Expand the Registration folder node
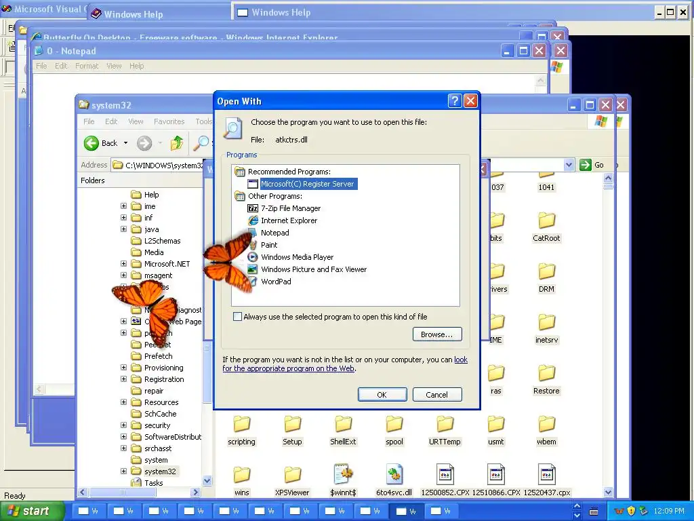 click(x=123, y=379)
